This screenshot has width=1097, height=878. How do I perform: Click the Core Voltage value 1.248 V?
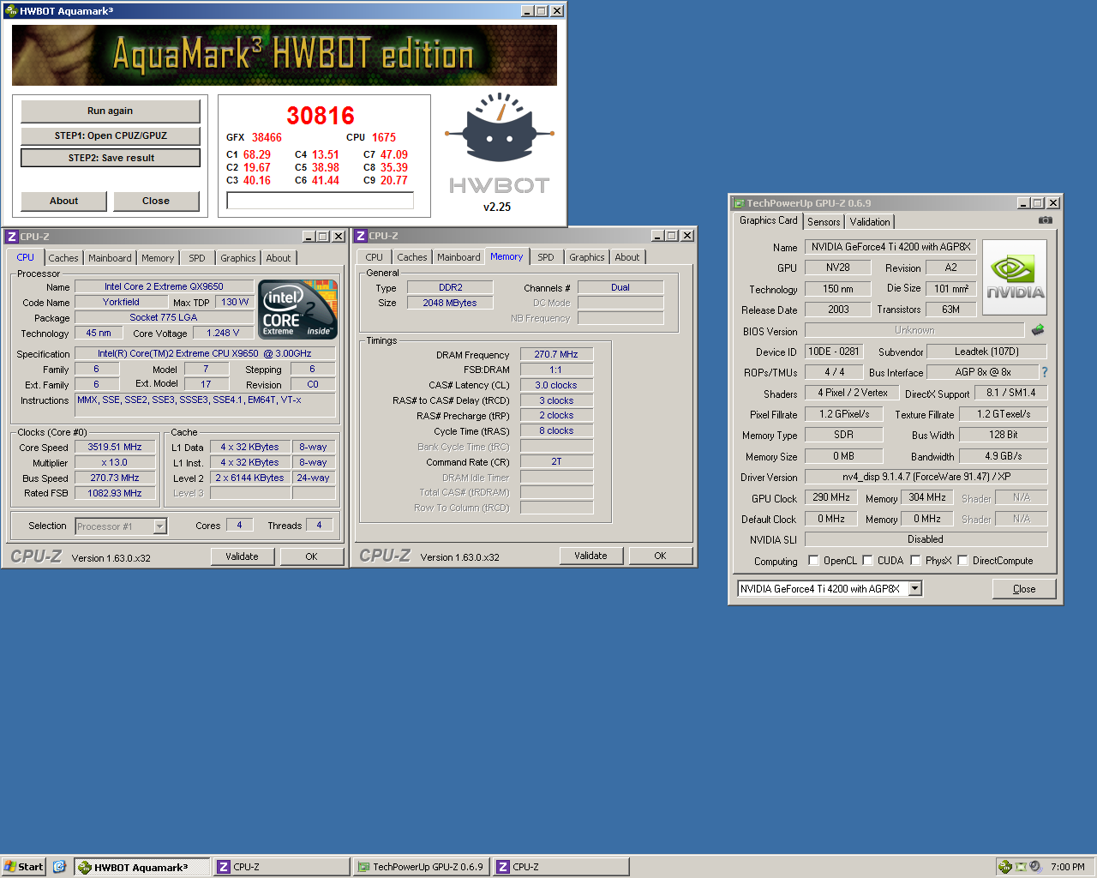(x=223, y=333)
